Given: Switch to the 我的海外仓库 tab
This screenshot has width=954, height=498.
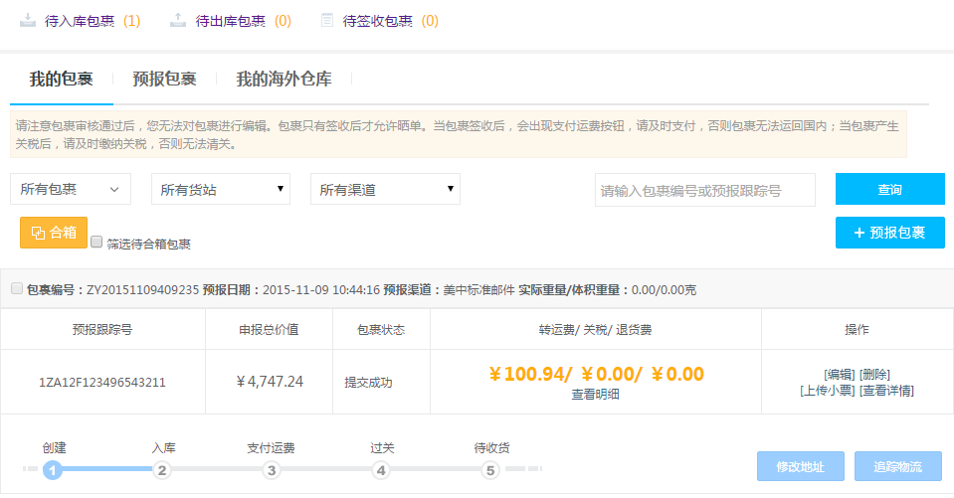Looking at the screenshot, I should 284,80.
